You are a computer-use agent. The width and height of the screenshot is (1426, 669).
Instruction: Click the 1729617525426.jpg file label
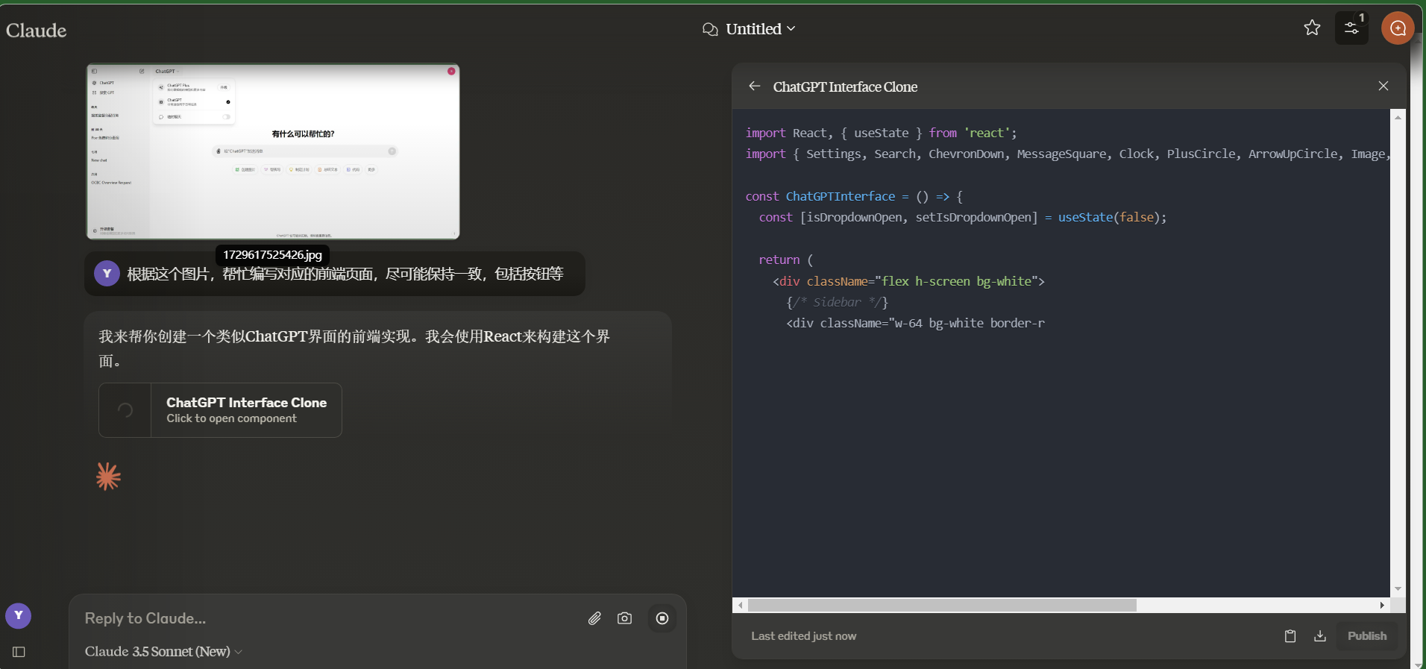(x=272, y=255)
